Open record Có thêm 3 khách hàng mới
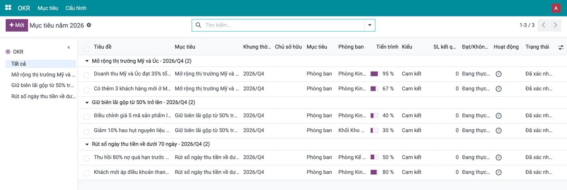 pos(132,89)
